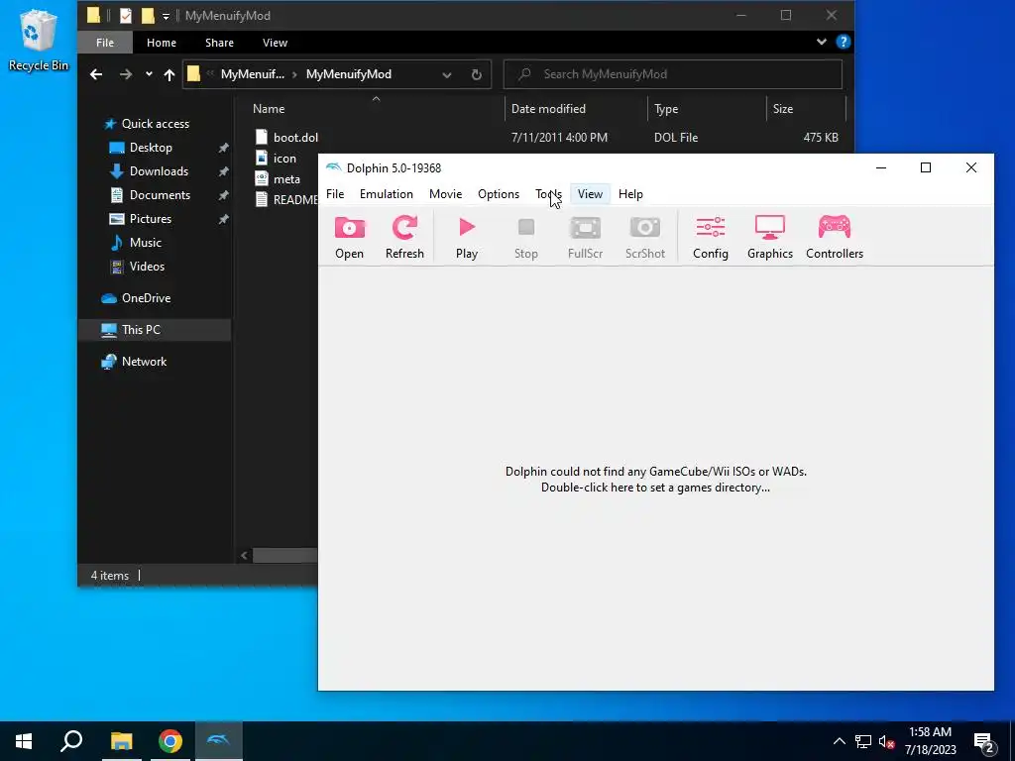Open the View menu in Dolphin
The height and width of the screenshot is (761, 1015).
(590, 194)
